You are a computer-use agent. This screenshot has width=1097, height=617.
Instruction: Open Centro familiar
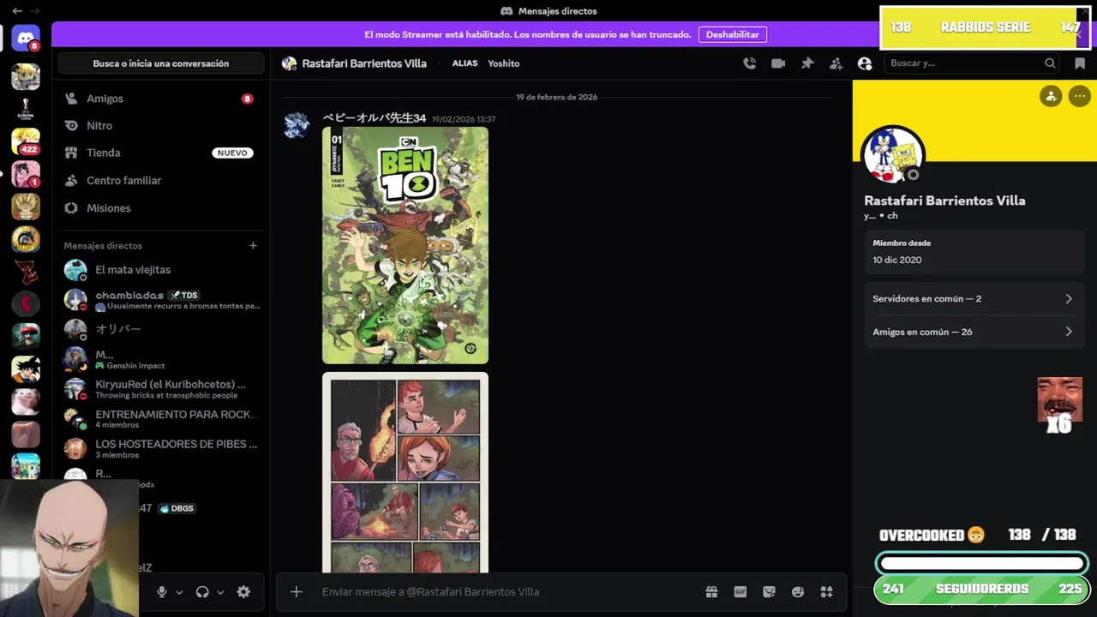point(160,181)
